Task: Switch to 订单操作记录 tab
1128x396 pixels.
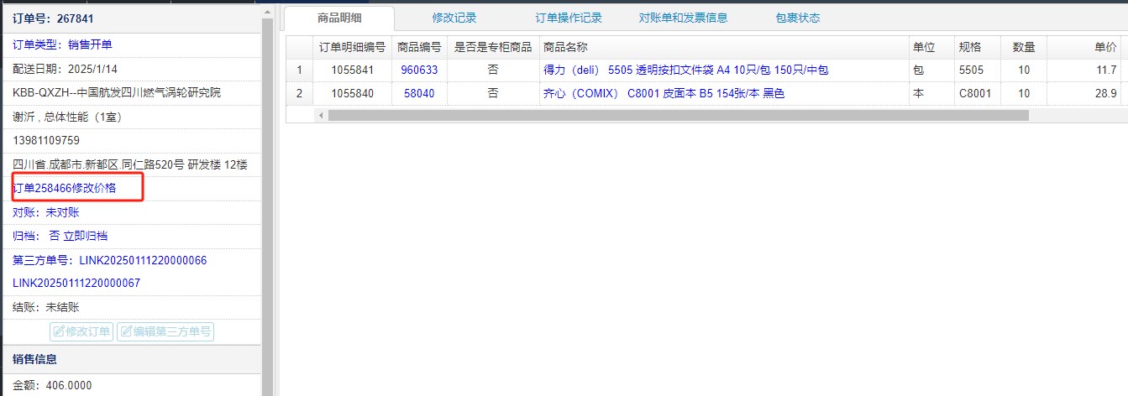Action: click(569, 18)
